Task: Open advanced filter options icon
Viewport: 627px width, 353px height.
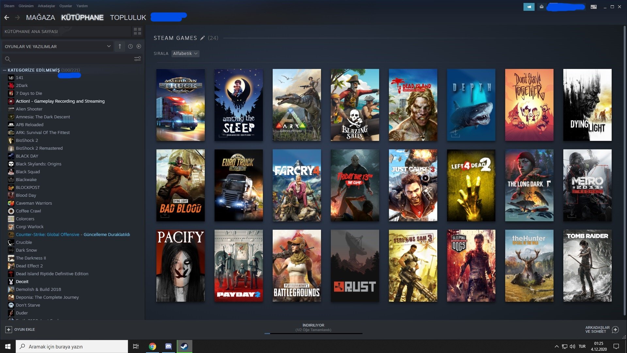Action: (x=137, y=59)
